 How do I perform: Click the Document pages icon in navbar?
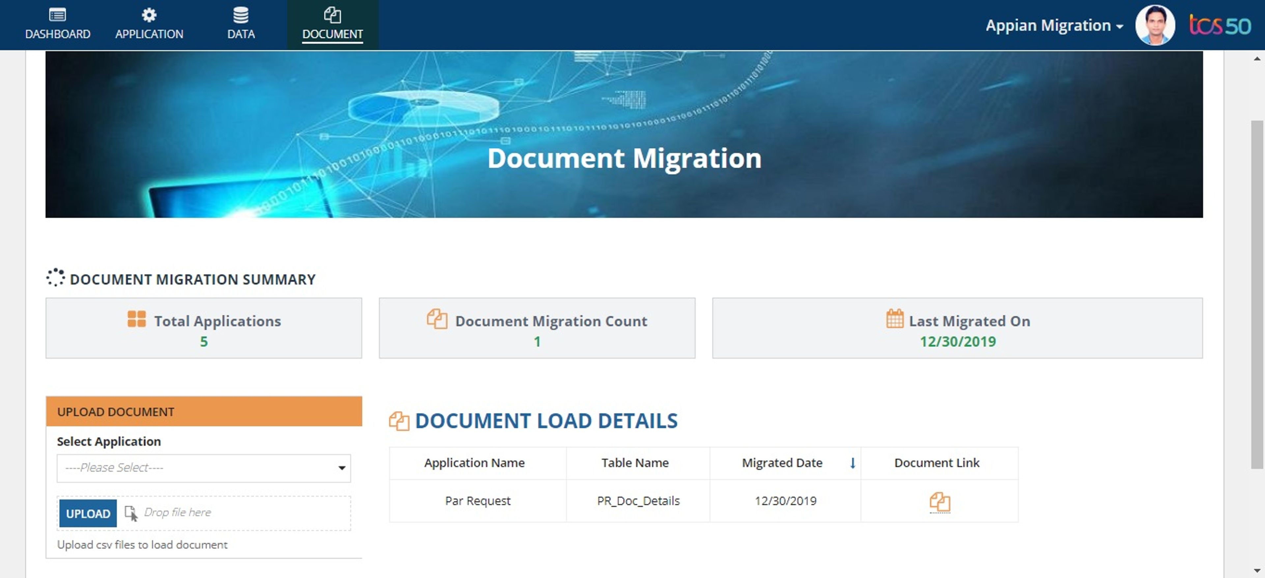332,15
